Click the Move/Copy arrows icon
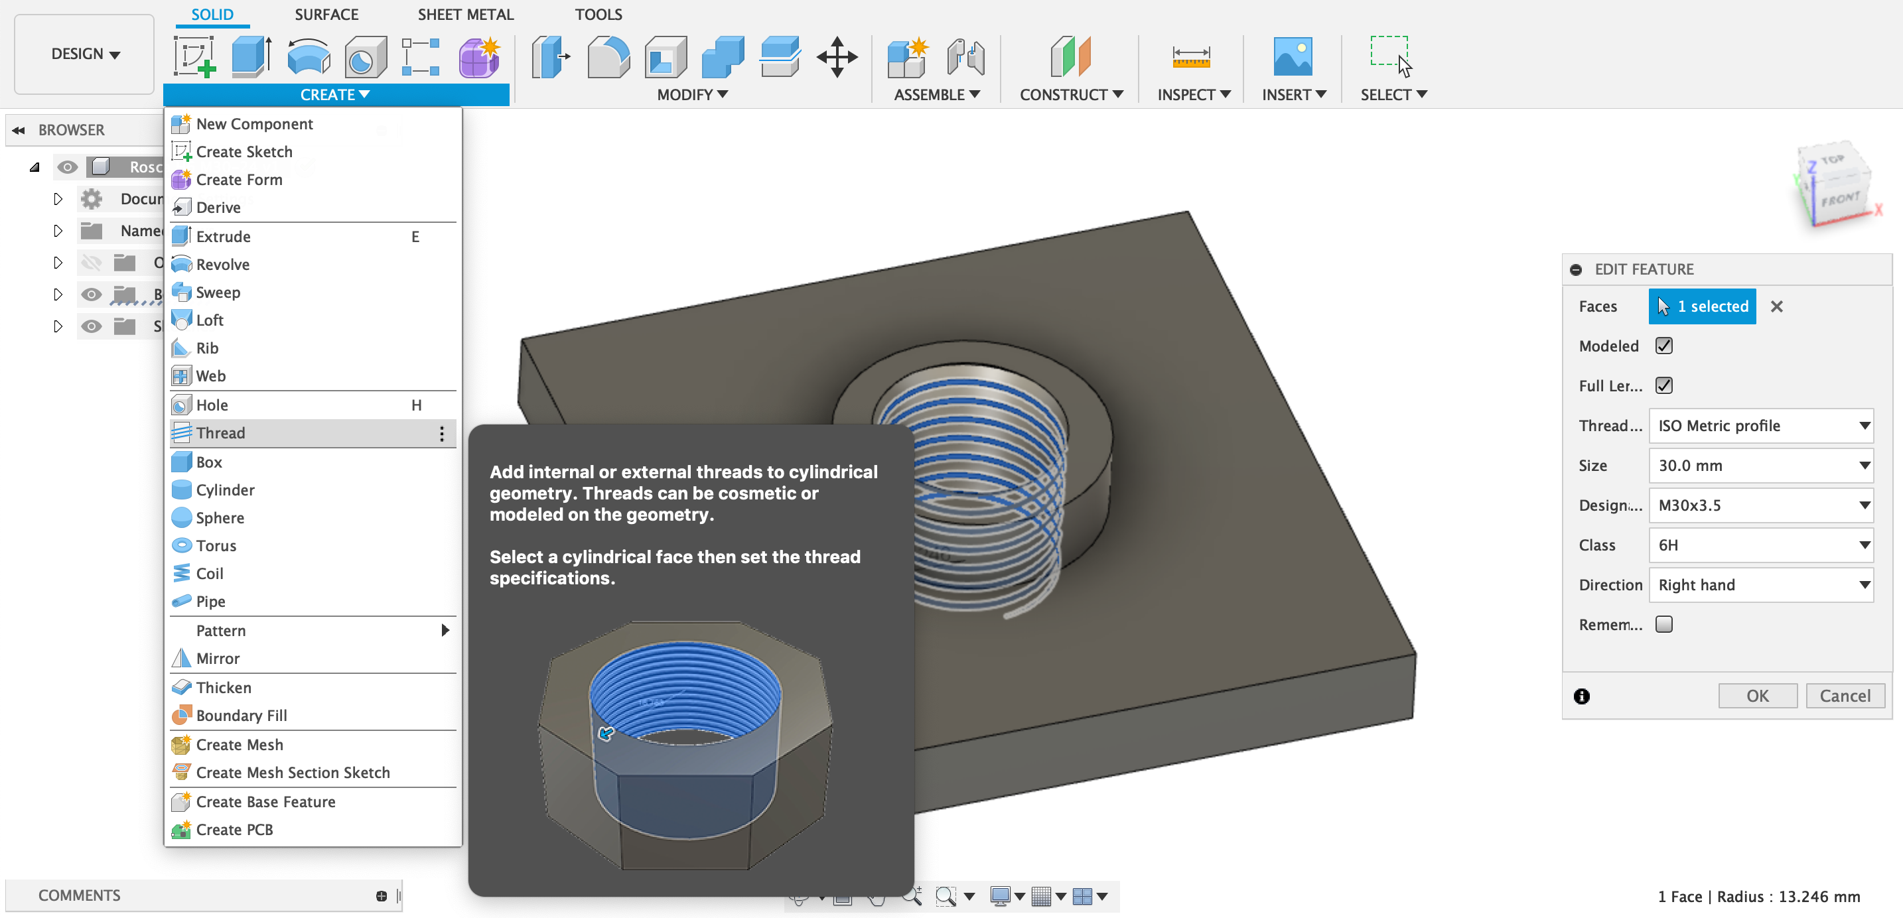This screenshot has height=918, width=1903. (x=836, y=56)
